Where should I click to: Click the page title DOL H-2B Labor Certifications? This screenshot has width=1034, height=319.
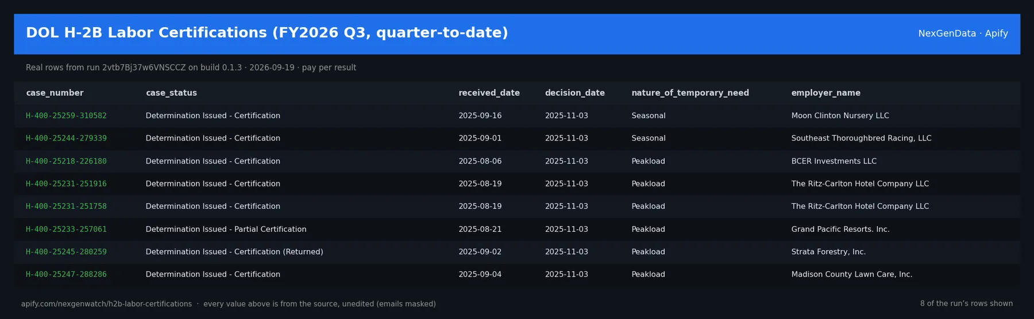click(x=267, y=33)
